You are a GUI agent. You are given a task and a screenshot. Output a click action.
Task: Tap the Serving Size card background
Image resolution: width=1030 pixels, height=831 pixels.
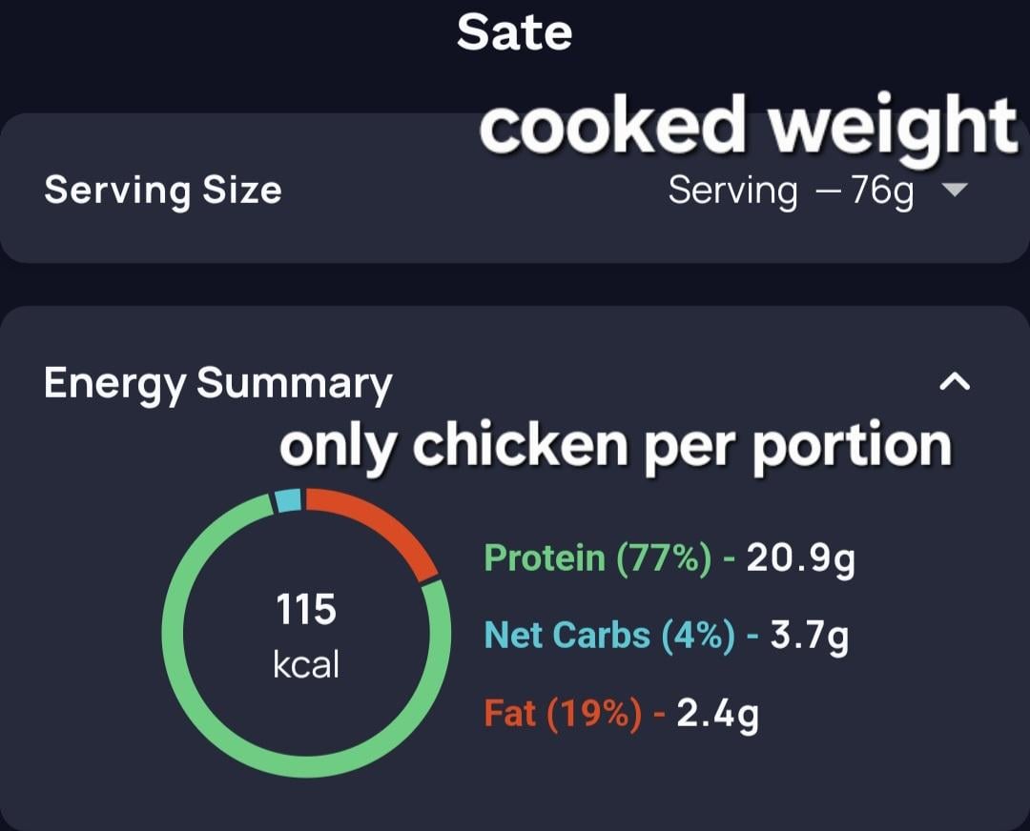coord(515,189)
